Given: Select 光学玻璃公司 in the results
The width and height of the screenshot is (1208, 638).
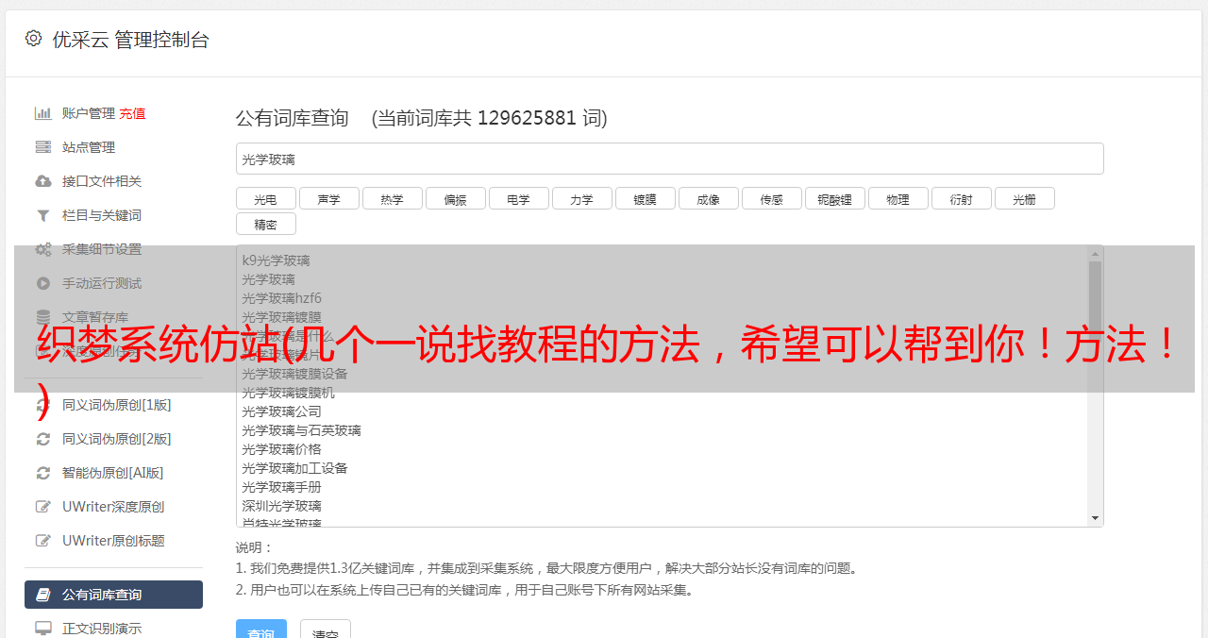Looking at the screenshot, I should [x=281, y=411].
